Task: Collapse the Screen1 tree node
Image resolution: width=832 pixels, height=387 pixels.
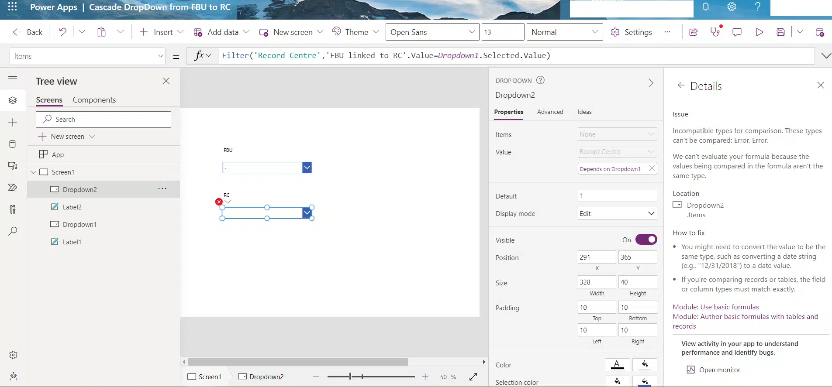Action: (33, 172)
